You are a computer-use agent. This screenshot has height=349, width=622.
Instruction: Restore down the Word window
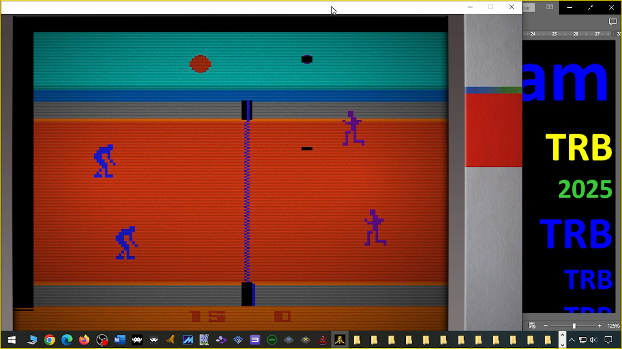pyautogui.click(x=591, y=7)
